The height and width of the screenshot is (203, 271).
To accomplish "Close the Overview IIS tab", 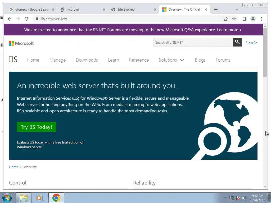I will pyautogui.click(x=206, y=10).
